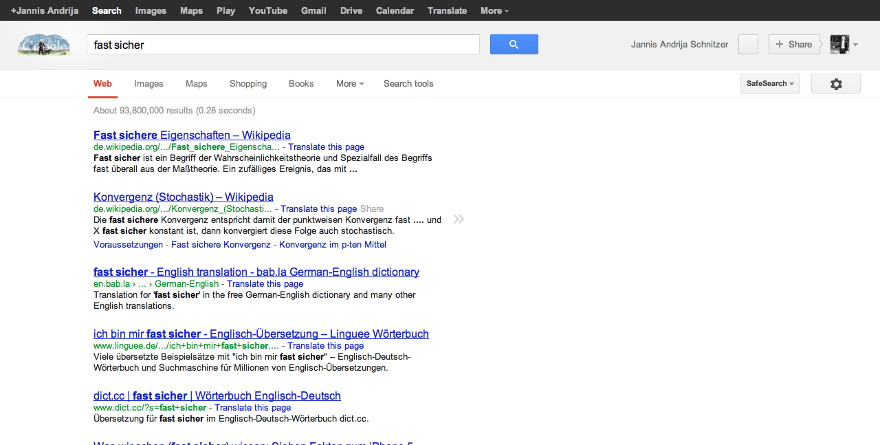Translate the Fast sichere Eigenschaften page
The width and height of the screenshot is (880, 445).
point(326,147)
